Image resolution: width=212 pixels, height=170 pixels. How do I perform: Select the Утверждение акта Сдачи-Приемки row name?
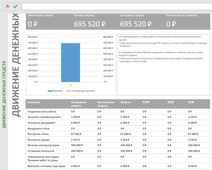(43, 158)
